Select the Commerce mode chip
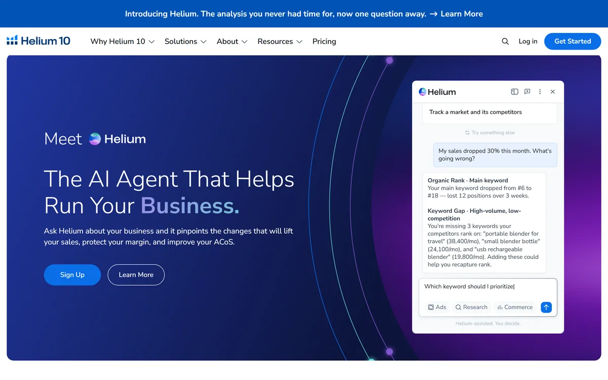The height and width of the screenshot is (380, 608). [x=515, y=307]
